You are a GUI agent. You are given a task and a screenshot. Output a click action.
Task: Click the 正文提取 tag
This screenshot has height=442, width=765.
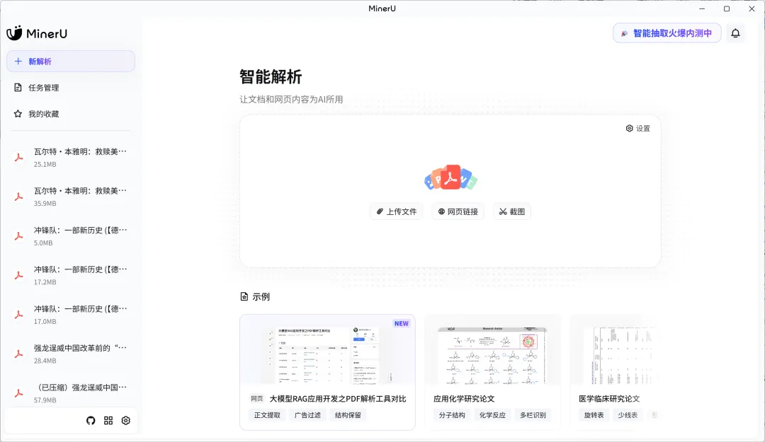[x=267, y=415]
